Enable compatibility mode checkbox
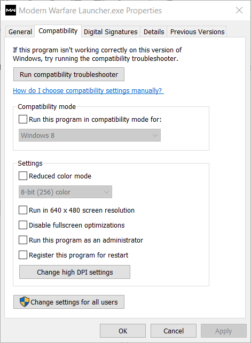The image size is (251, 343). click(23, 120)
